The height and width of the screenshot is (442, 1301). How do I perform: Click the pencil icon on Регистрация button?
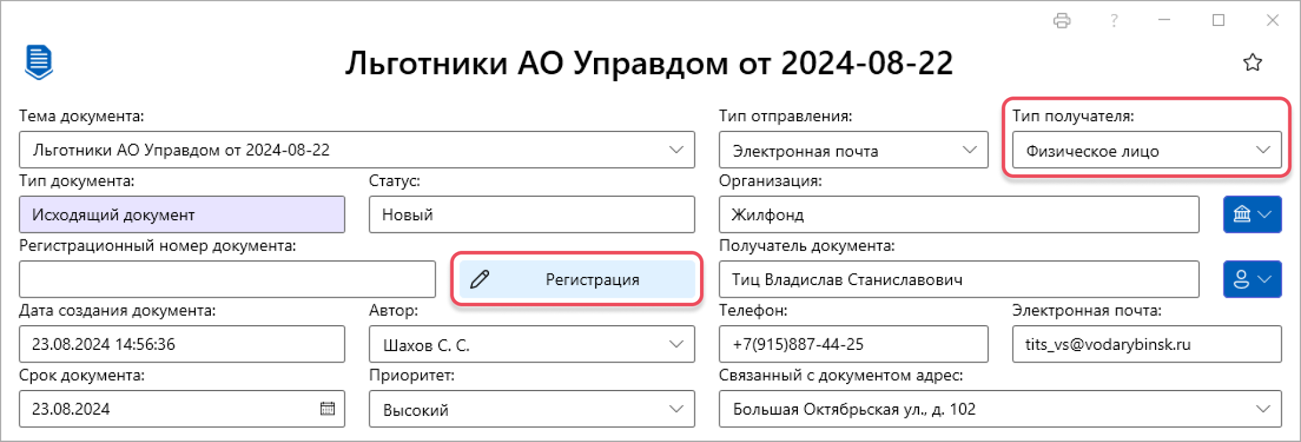[480, 279]
